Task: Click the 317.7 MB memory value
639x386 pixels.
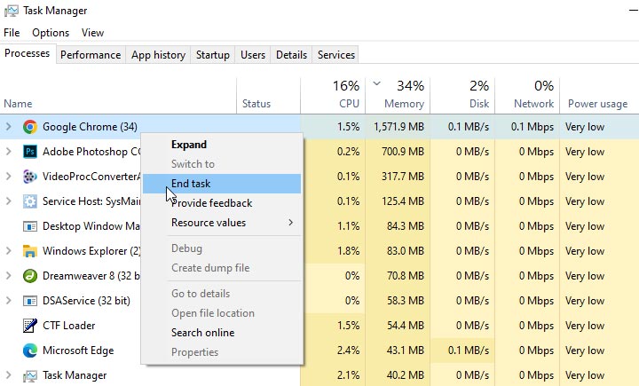Action: pyautogui.click(x=403, y=177)
